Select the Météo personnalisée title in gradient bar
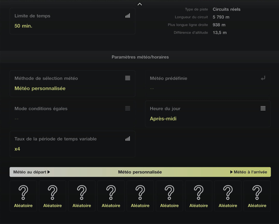The image size is (279, 224). click(140, 172)
